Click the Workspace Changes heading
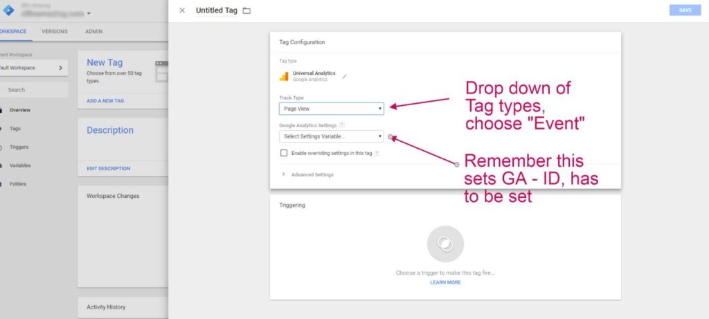 point(113,196)
